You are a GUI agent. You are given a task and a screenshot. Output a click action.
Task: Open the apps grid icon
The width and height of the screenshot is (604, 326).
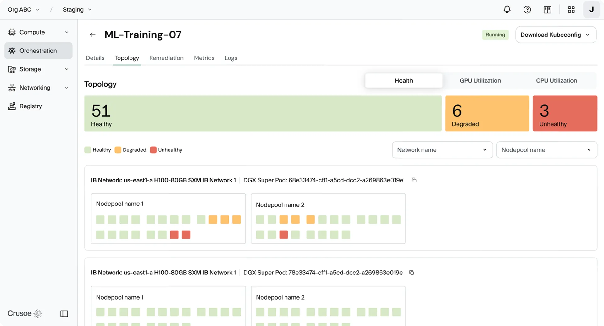coord(571,9)
